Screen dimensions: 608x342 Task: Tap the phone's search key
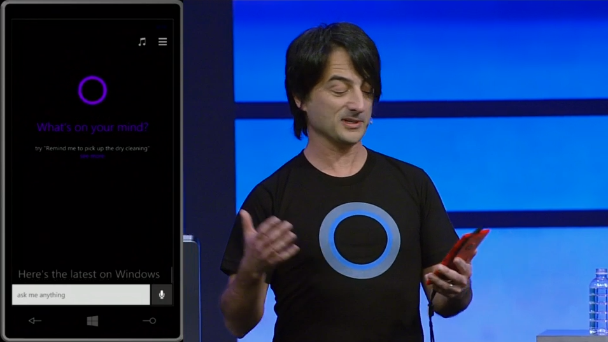tap(149, 321)
